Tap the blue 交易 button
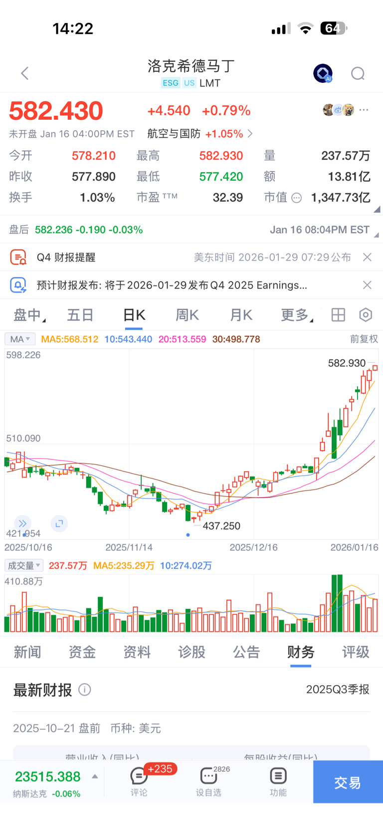The image size is (383, 833). point(348,782)
